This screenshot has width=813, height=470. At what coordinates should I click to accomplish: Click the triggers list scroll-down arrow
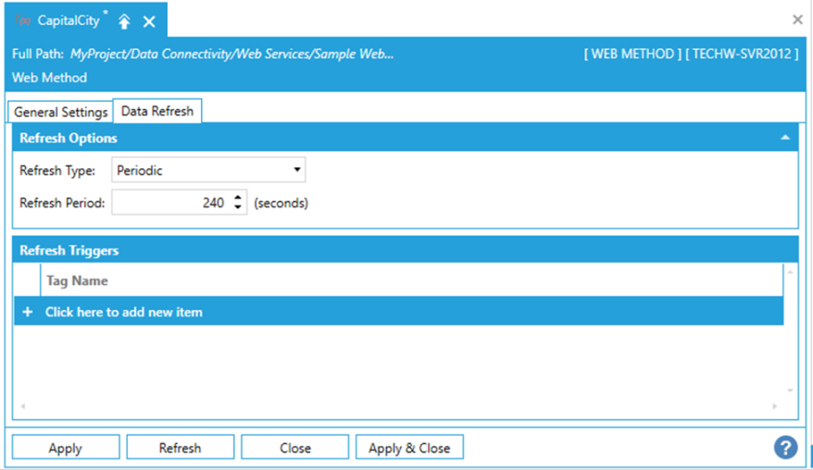click(x=790, y=390)
